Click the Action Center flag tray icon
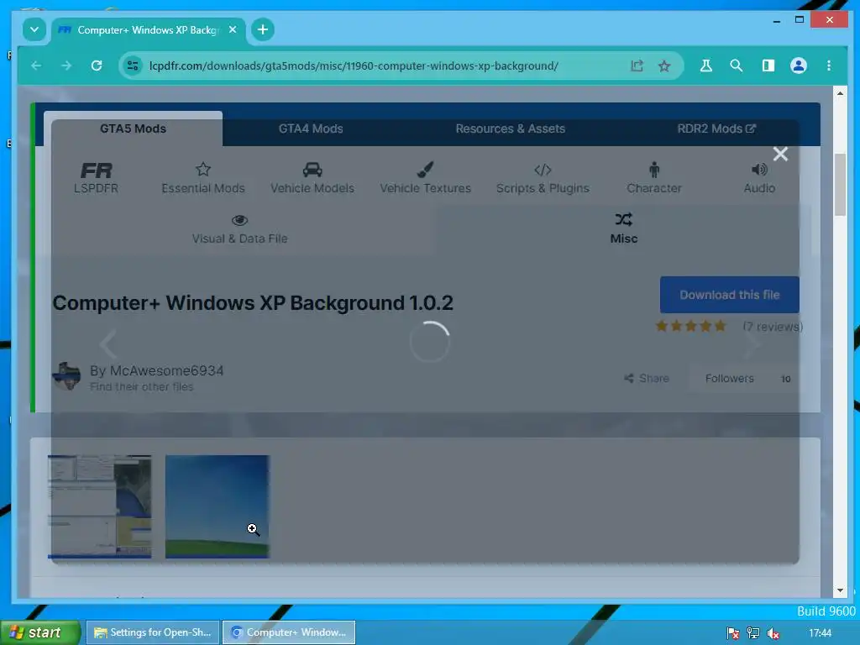The height and width of the screenshot is (645, 860). [x=732, y=633]
